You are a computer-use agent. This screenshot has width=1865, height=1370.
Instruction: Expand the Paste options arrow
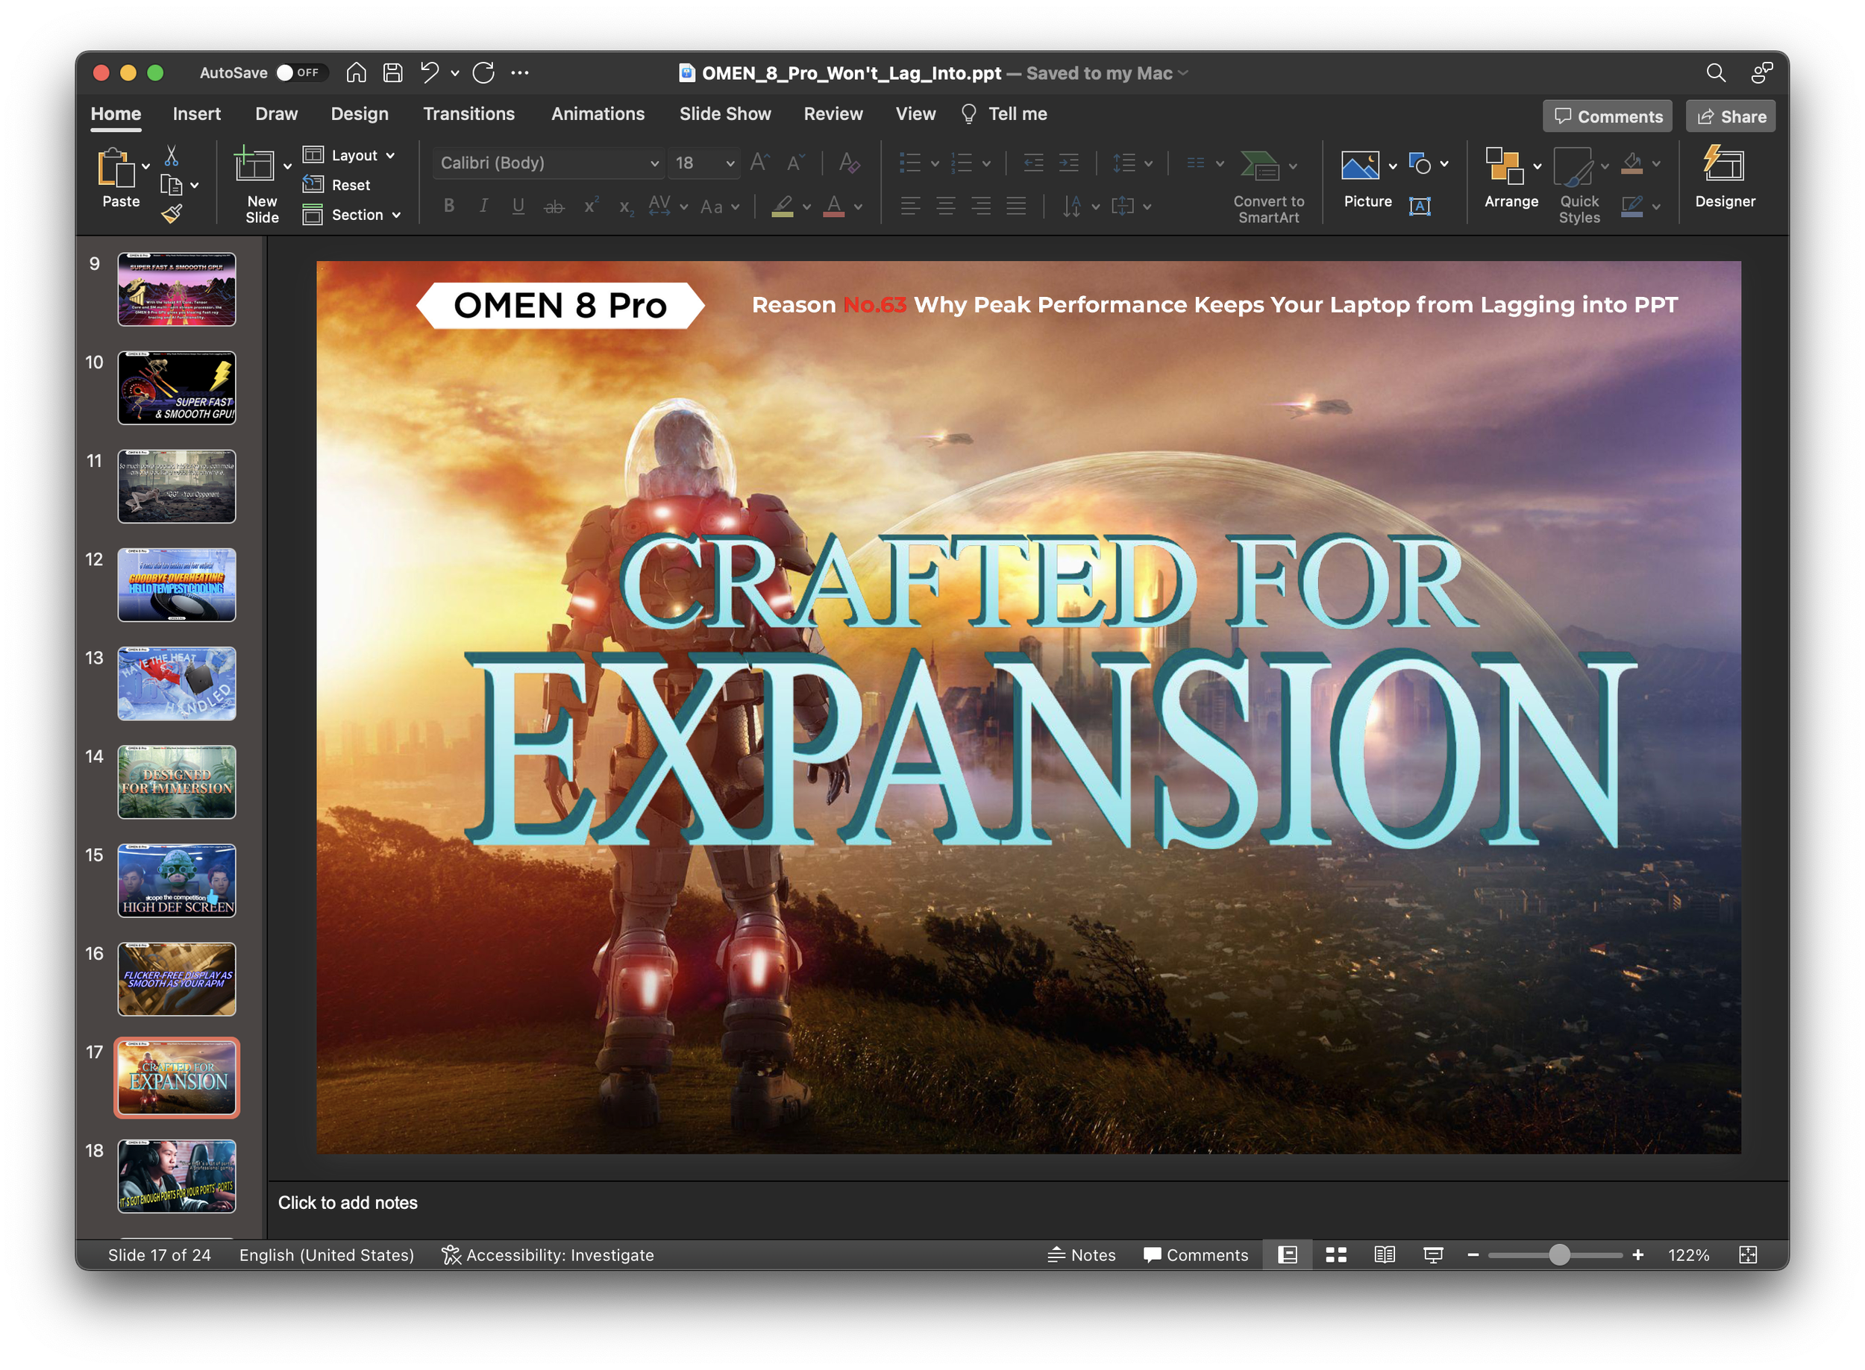point(146,167)
